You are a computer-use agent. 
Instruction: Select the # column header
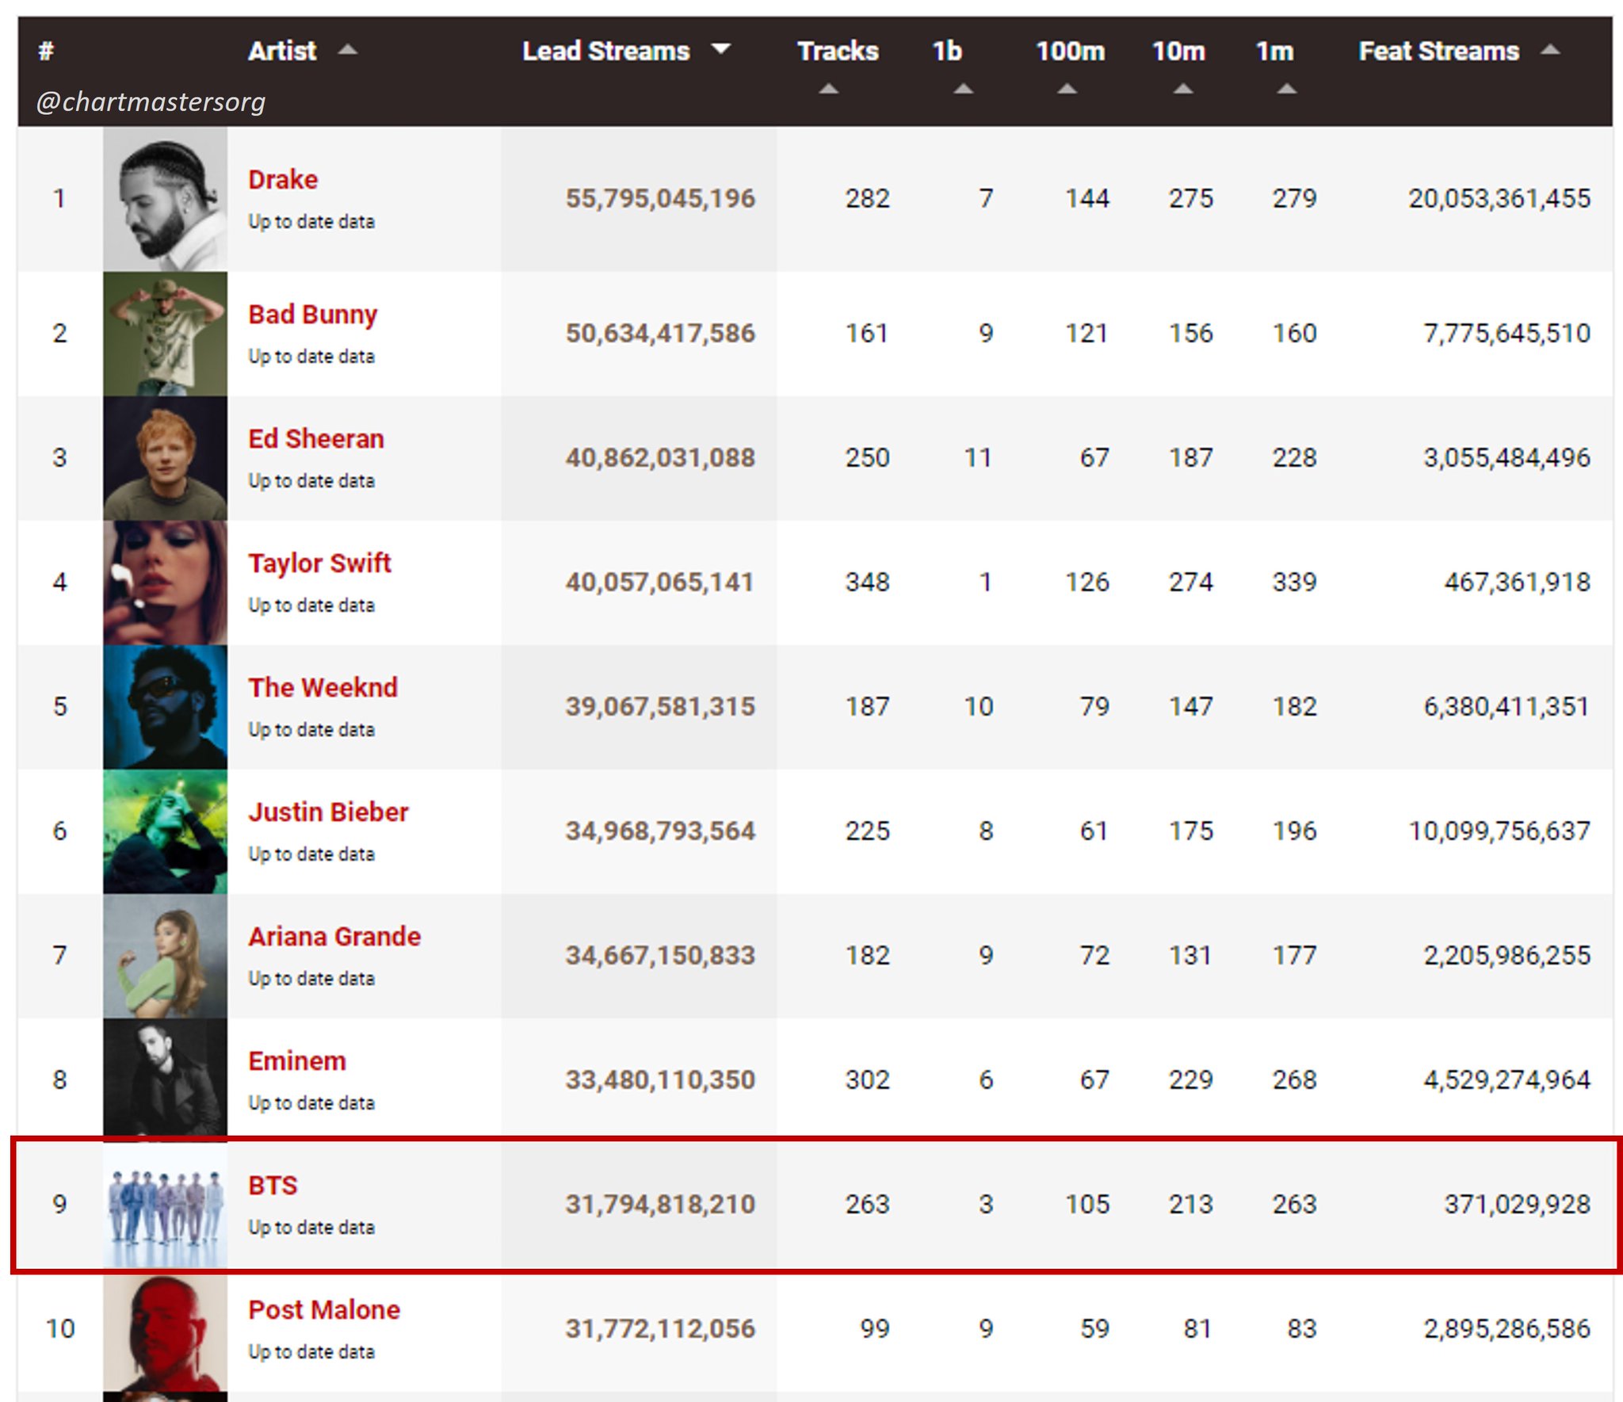click(x=45, y=50)
